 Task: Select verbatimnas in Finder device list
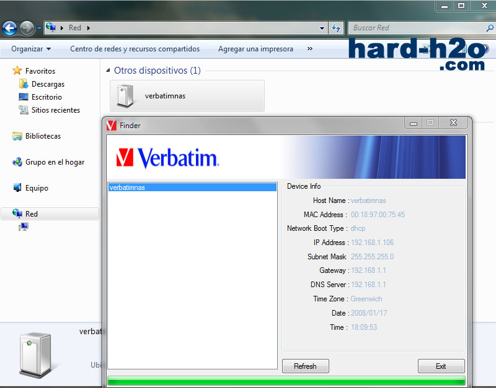[192, 188]
